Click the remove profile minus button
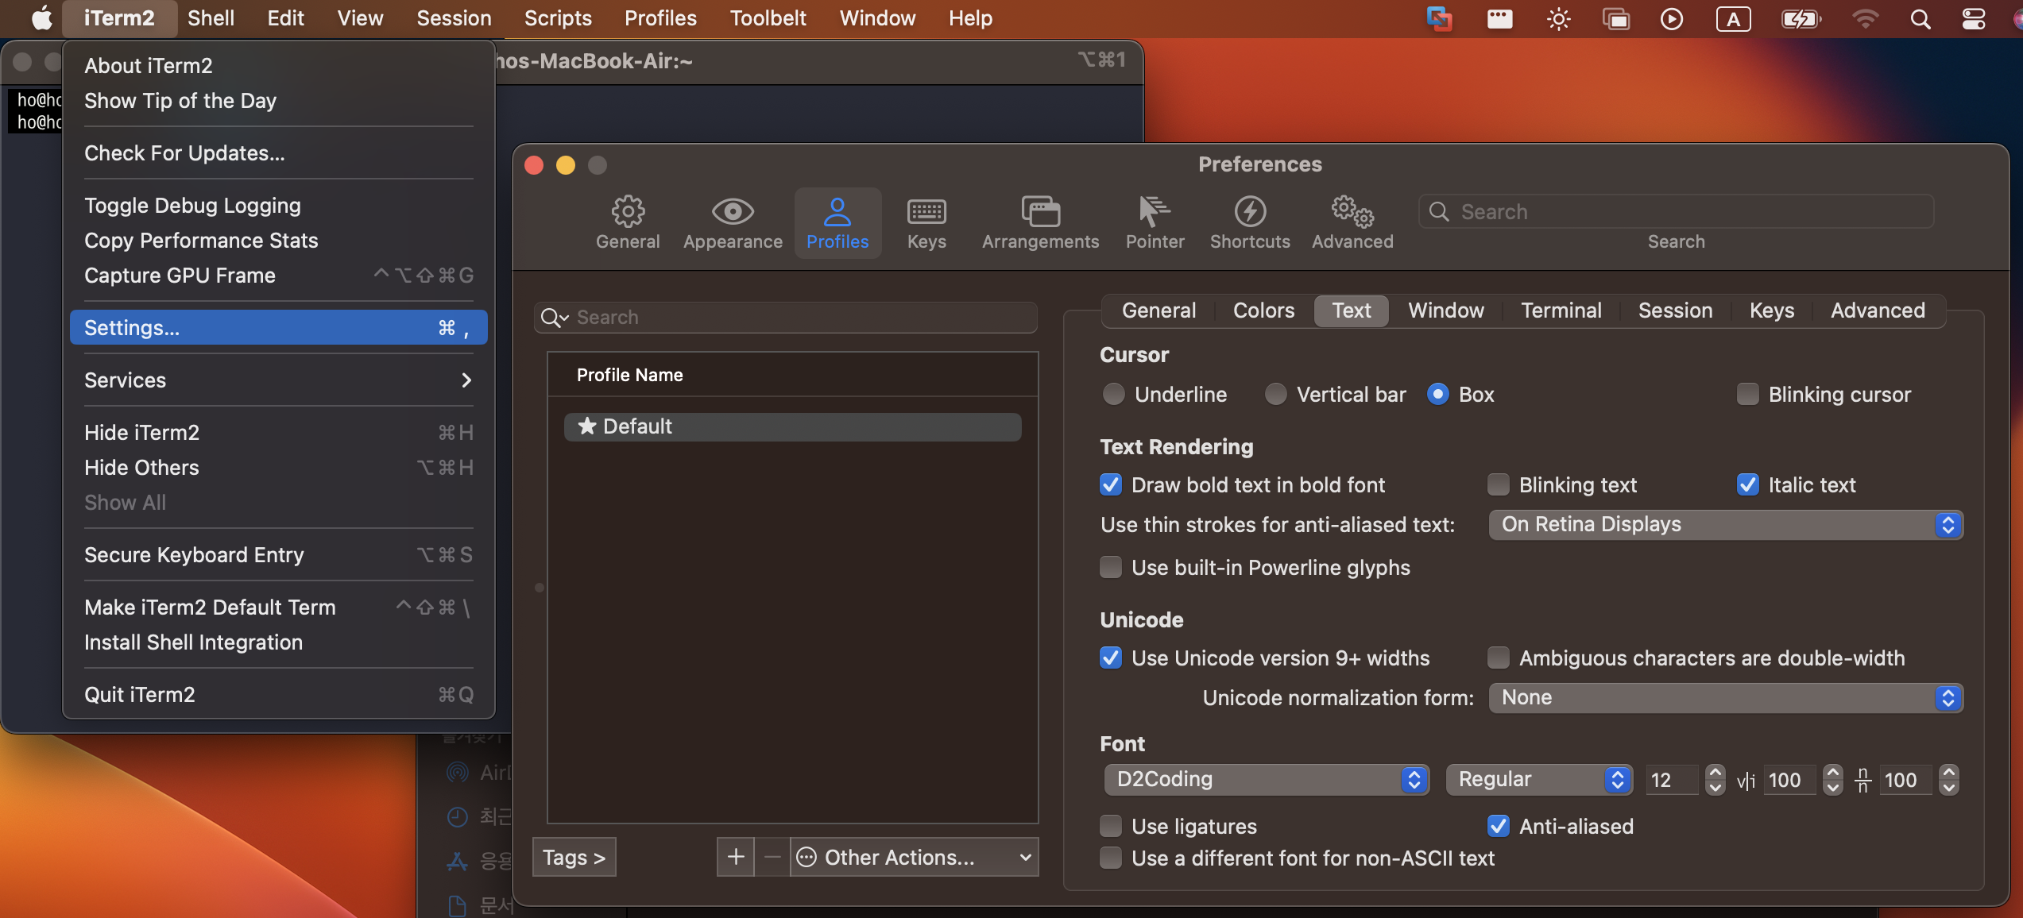2023x918 pixels. point(772,857)
